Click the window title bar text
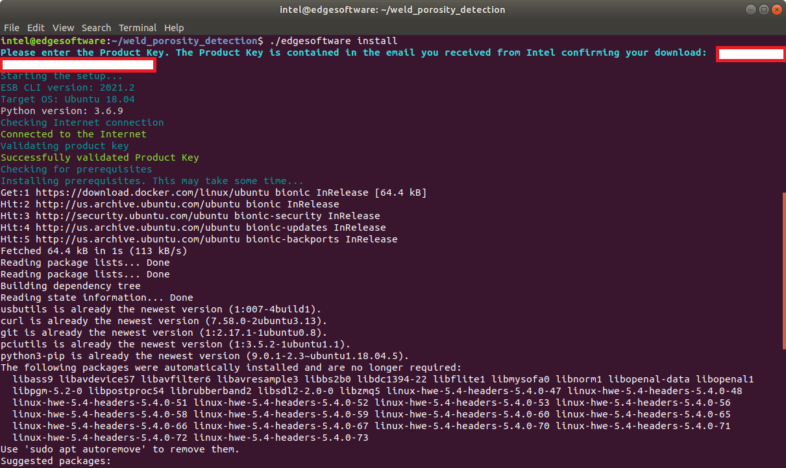 click(x=393, y=10)
